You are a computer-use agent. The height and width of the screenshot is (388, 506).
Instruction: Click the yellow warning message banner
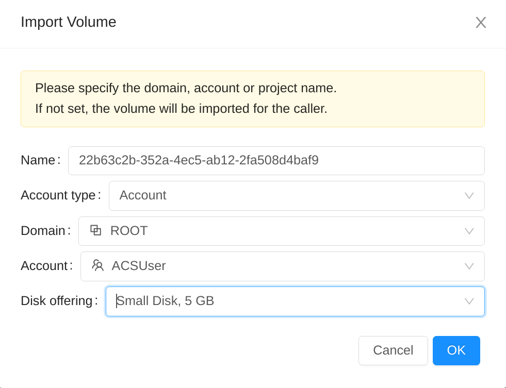point(252,98)
